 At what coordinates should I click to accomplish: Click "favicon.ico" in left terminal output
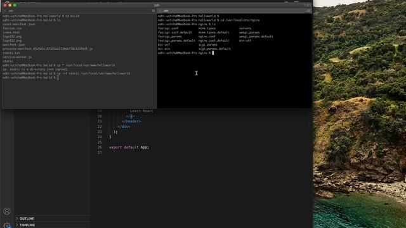[12, 28]
